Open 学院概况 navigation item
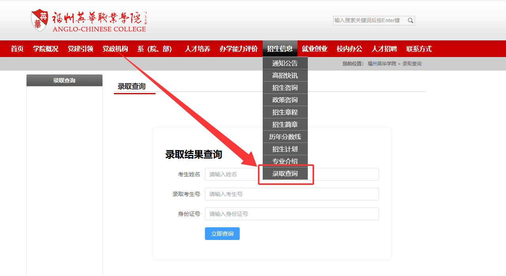The image size is (506, 276). [x=45, y=49]
